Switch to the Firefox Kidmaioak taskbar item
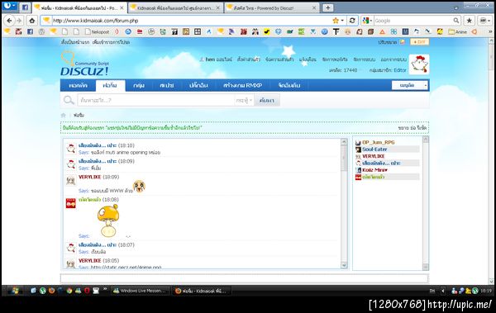The image size is (496, 313). [x=201, y=291]
